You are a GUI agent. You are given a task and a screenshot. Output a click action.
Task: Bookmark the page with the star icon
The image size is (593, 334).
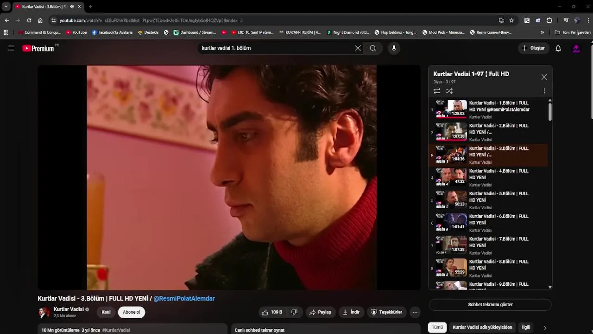tap(511, 20)
